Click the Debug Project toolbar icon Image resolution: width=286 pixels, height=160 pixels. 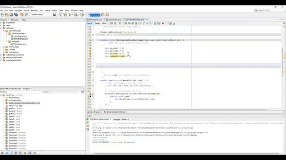coord(76,15)
